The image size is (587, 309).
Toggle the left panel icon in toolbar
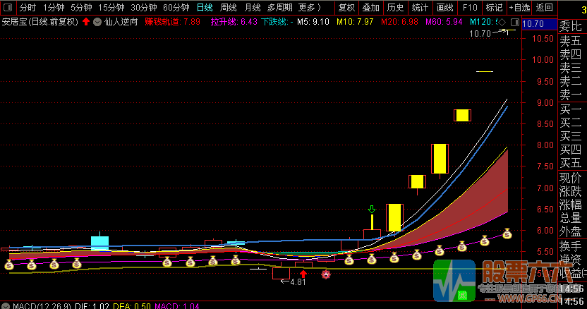(x=8, y=8)
